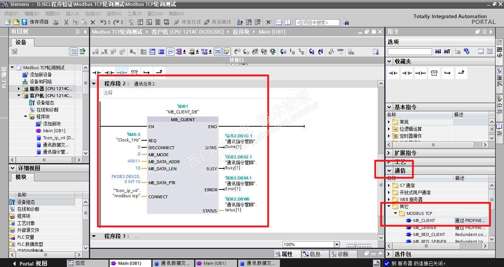Click the project search field
504x267 pixels.
click(317, 23)
